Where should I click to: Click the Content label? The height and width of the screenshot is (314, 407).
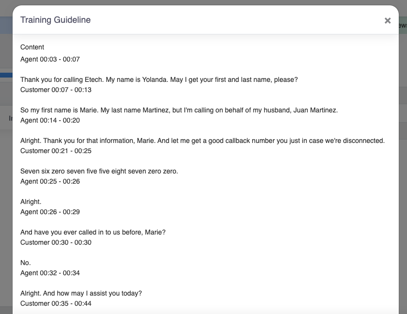click(32, 47)
